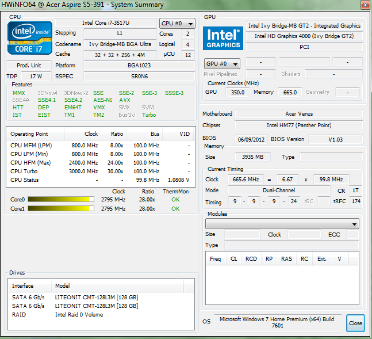Click the TDP field 17 W

point(36,76)
